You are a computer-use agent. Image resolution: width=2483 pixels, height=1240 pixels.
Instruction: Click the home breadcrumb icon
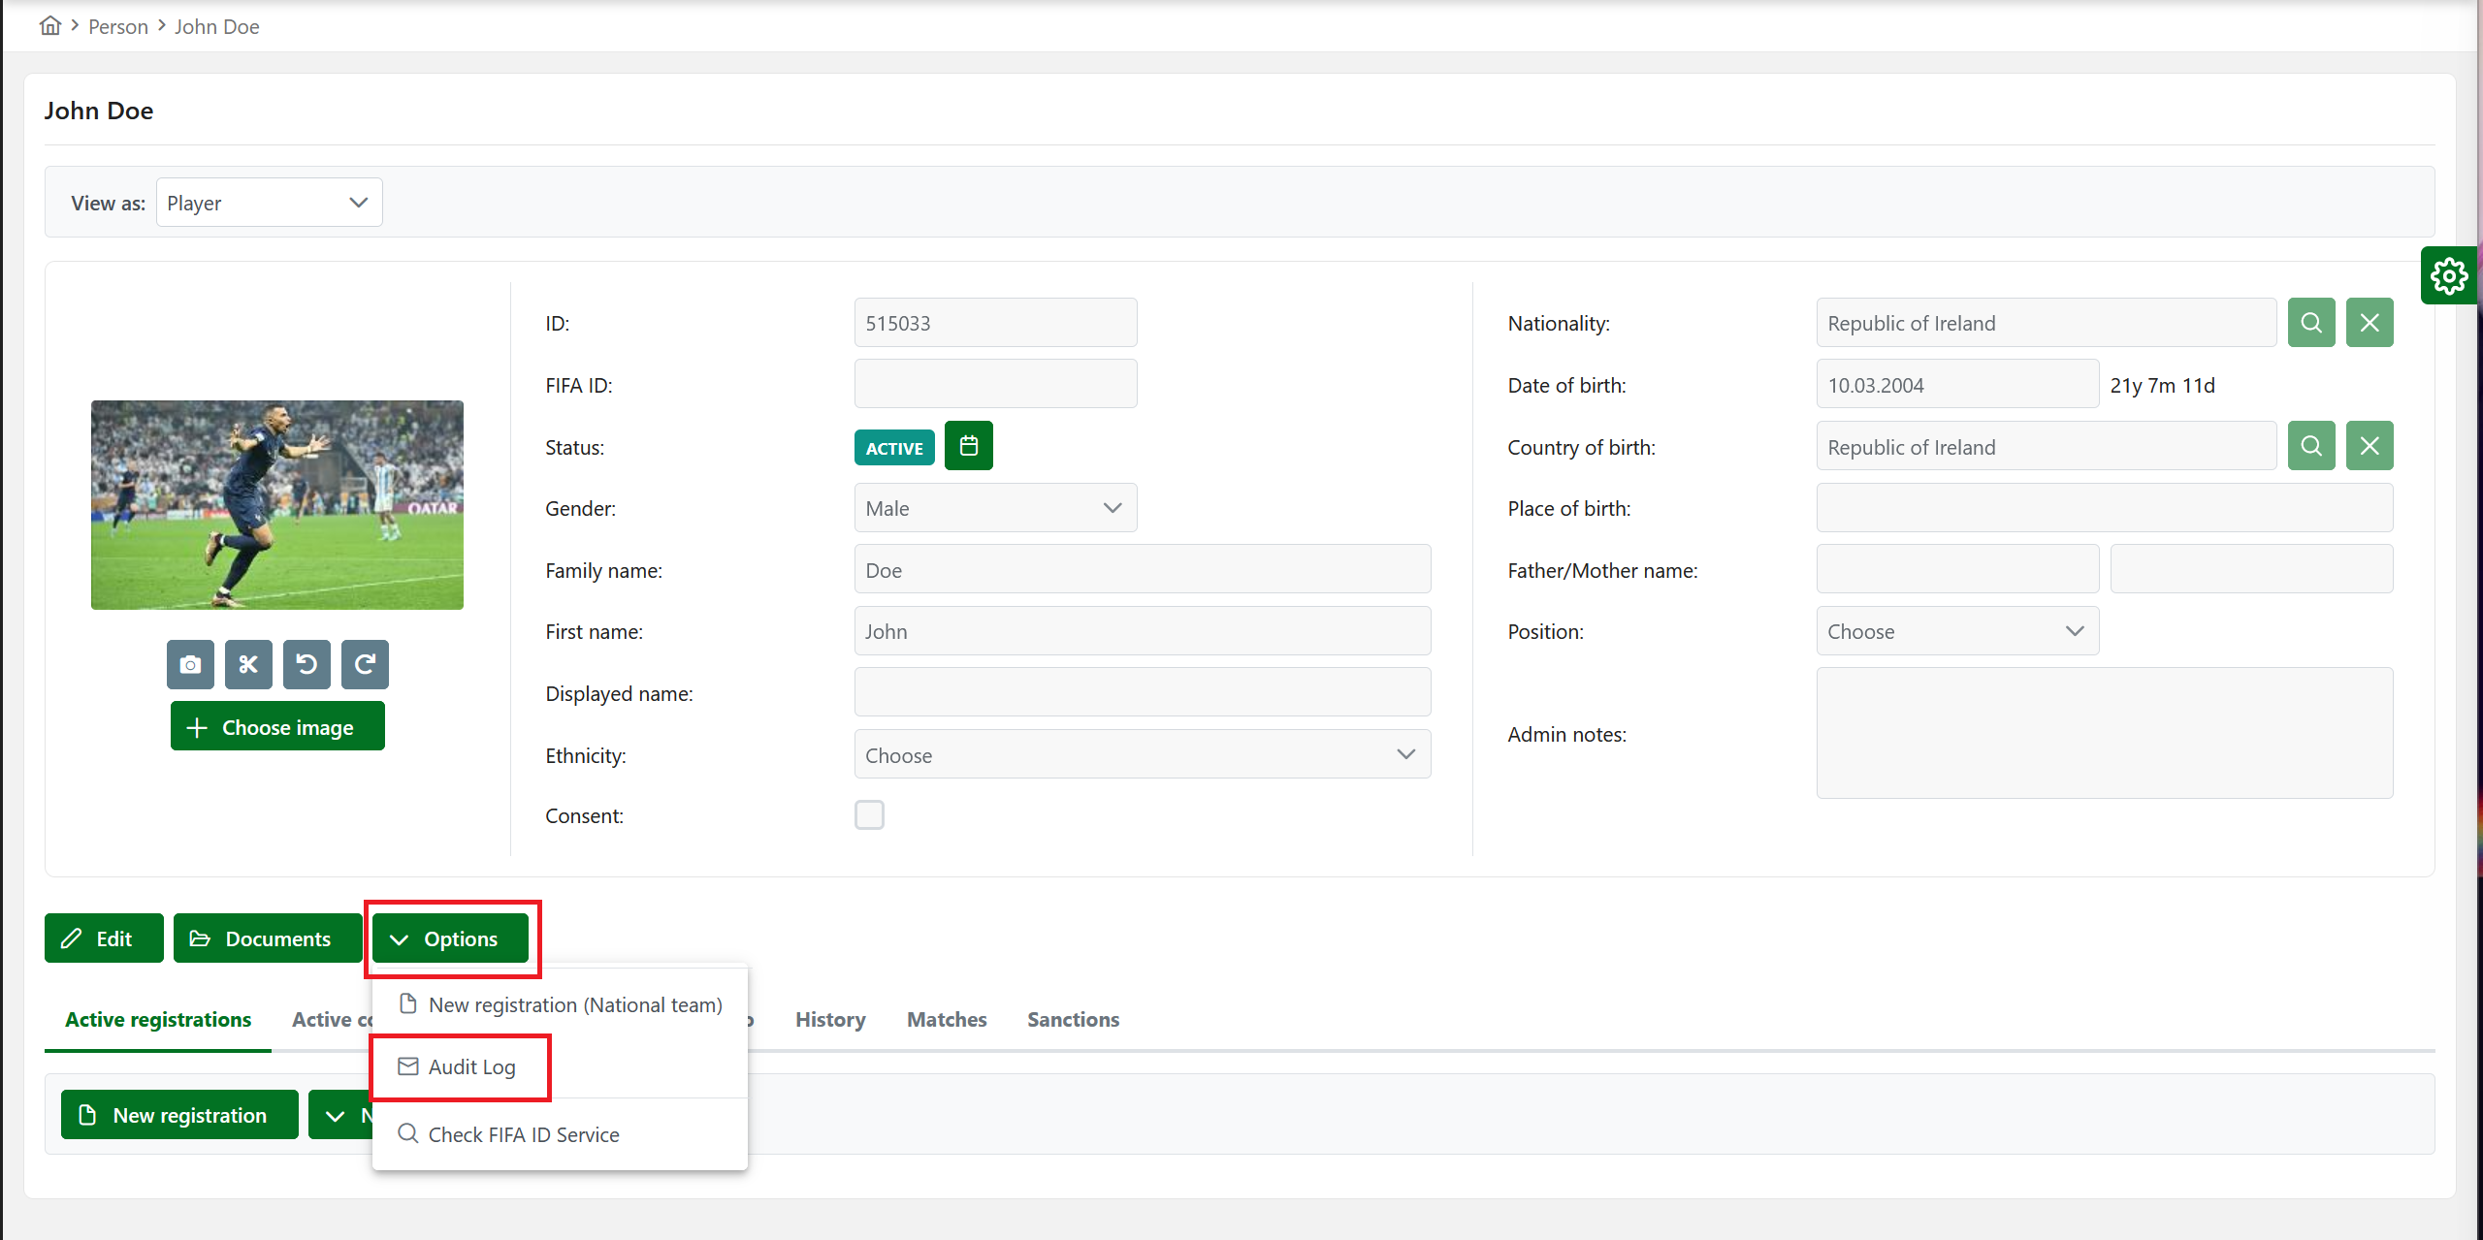[x=50, y=26]
